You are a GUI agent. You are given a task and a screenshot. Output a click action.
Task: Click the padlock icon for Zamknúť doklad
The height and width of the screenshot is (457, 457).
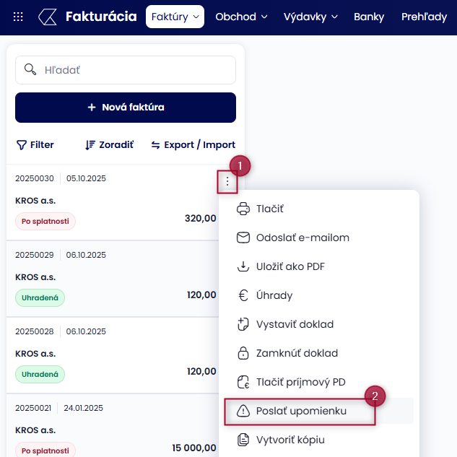(x=243, y=353)
